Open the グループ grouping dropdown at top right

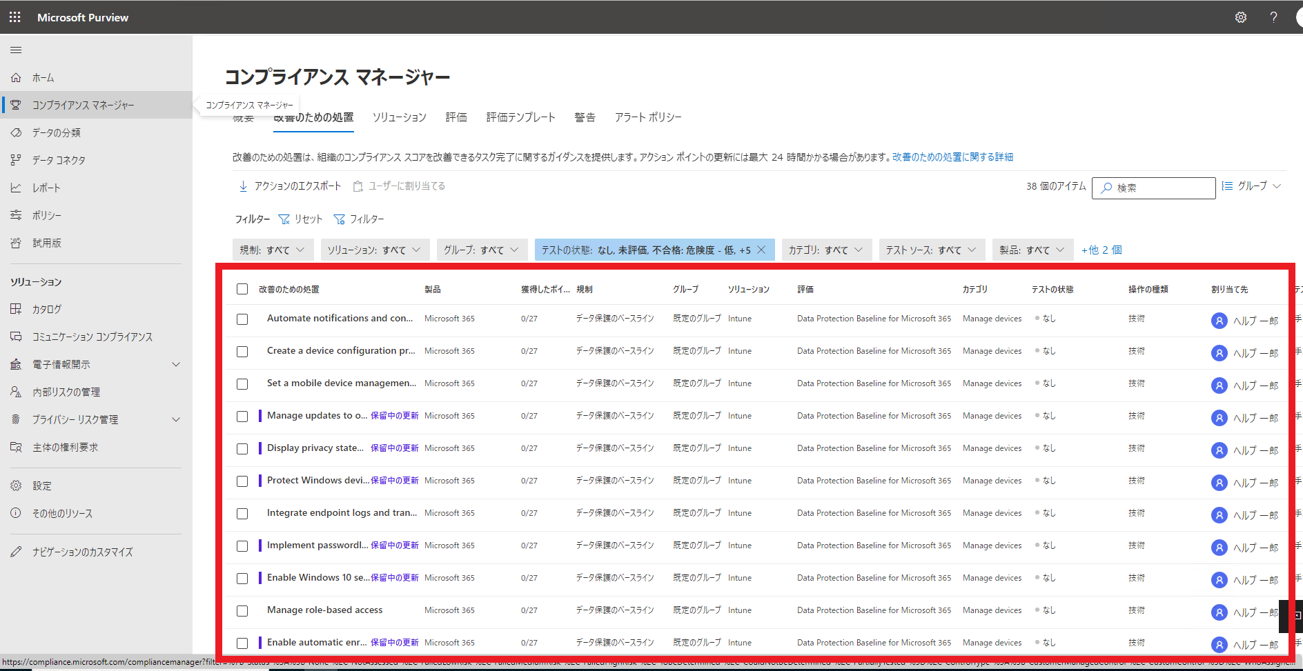coord(1252,186)
